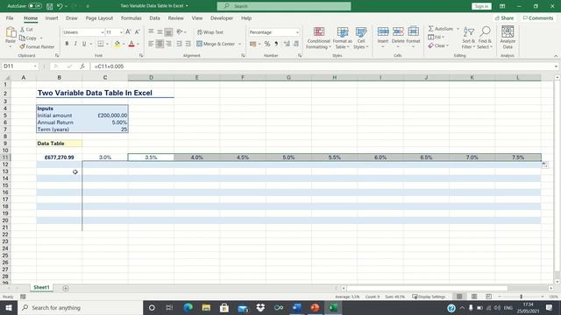Toggle the AutoSave switch
The width and height of the screenshot is (561, 315).
coord(35,6)
